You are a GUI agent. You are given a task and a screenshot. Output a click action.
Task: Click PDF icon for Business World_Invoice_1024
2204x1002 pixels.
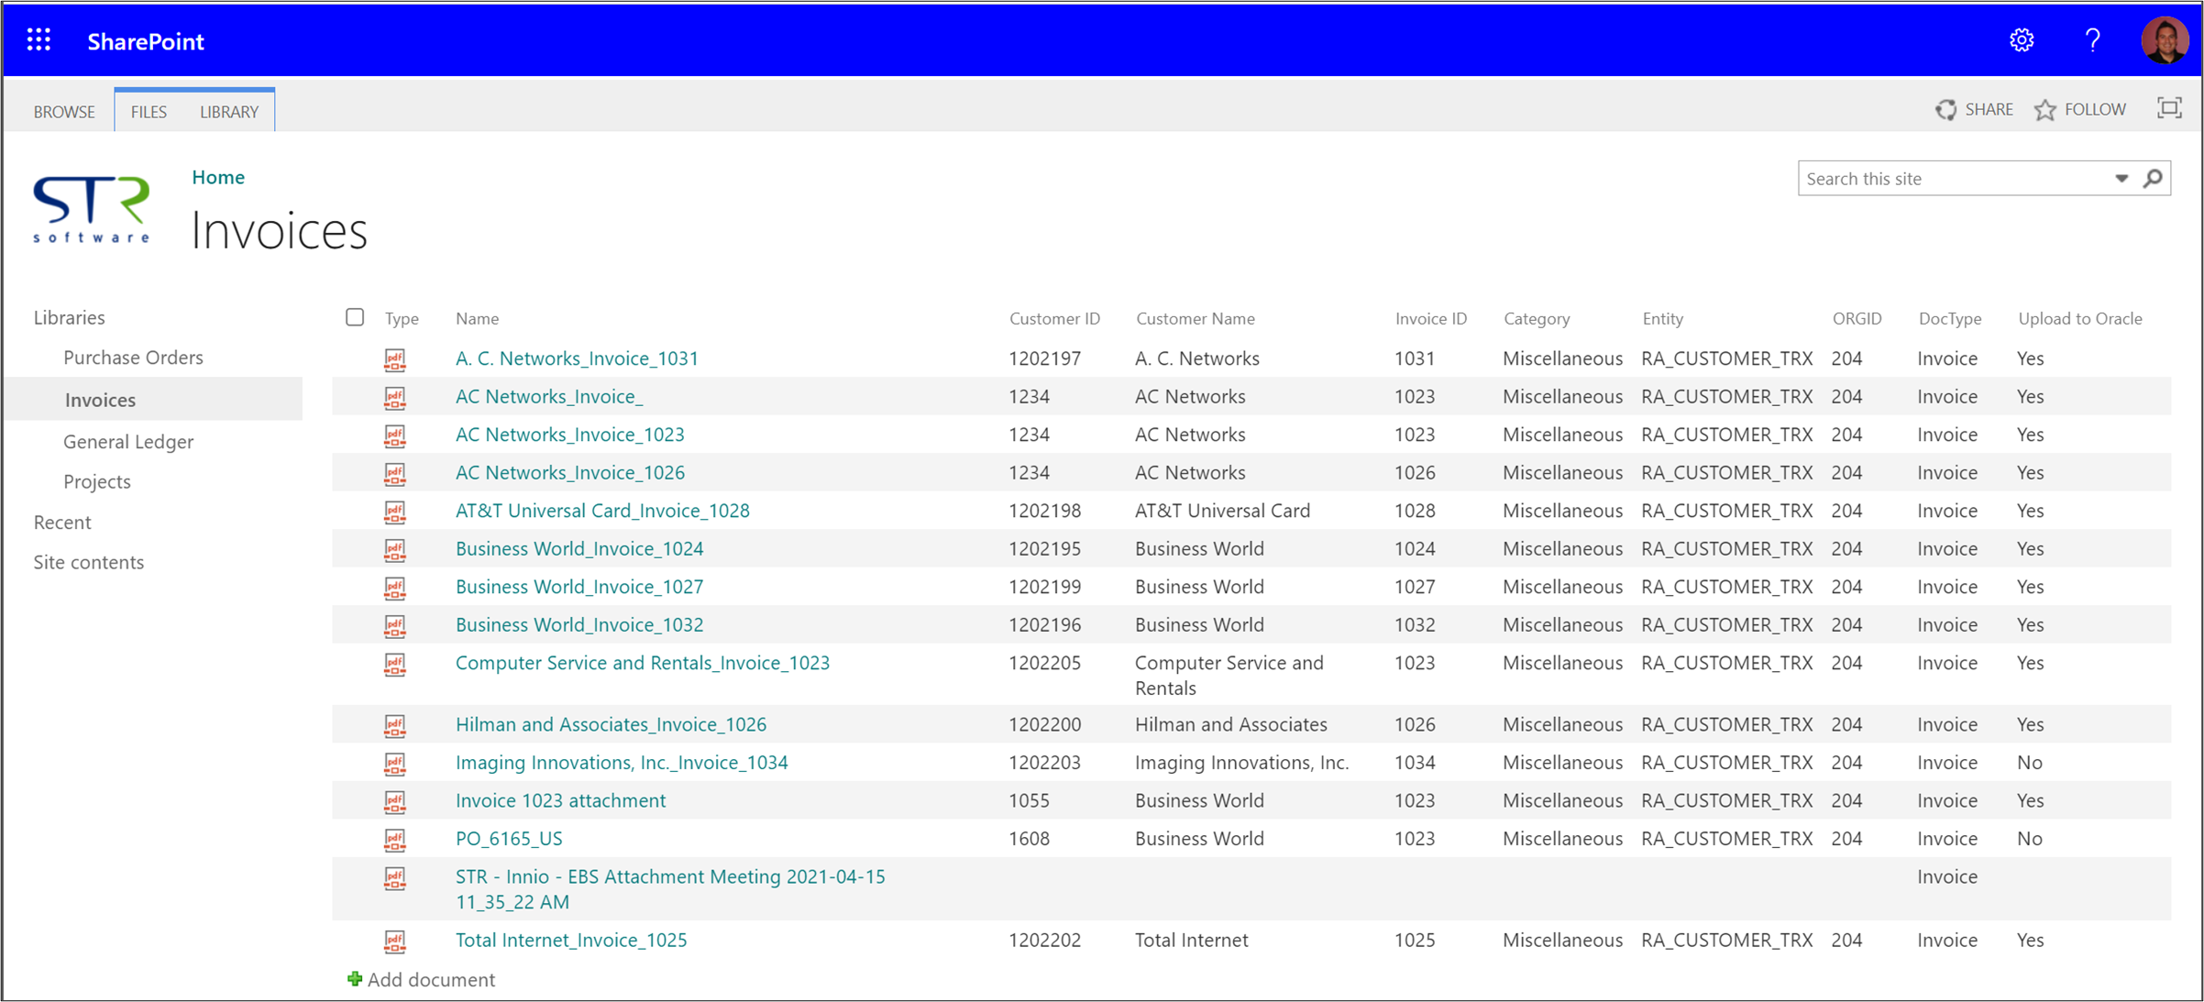click(x=395, y=550)
